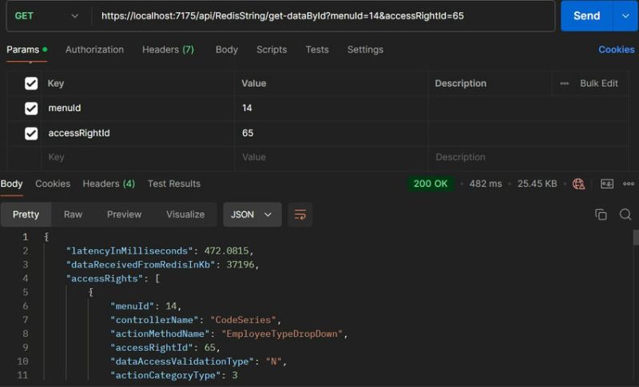Copy the response body with copy icon
Screen dimensions: 639x387
pos(601,215)
